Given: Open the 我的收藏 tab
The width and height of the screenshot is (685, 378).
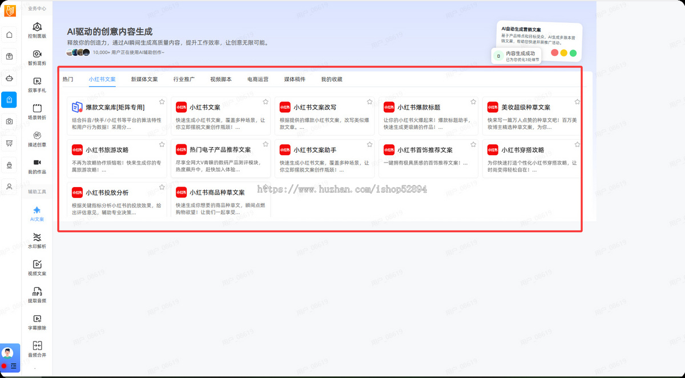Looking at the screenshot, I should 332,79.
